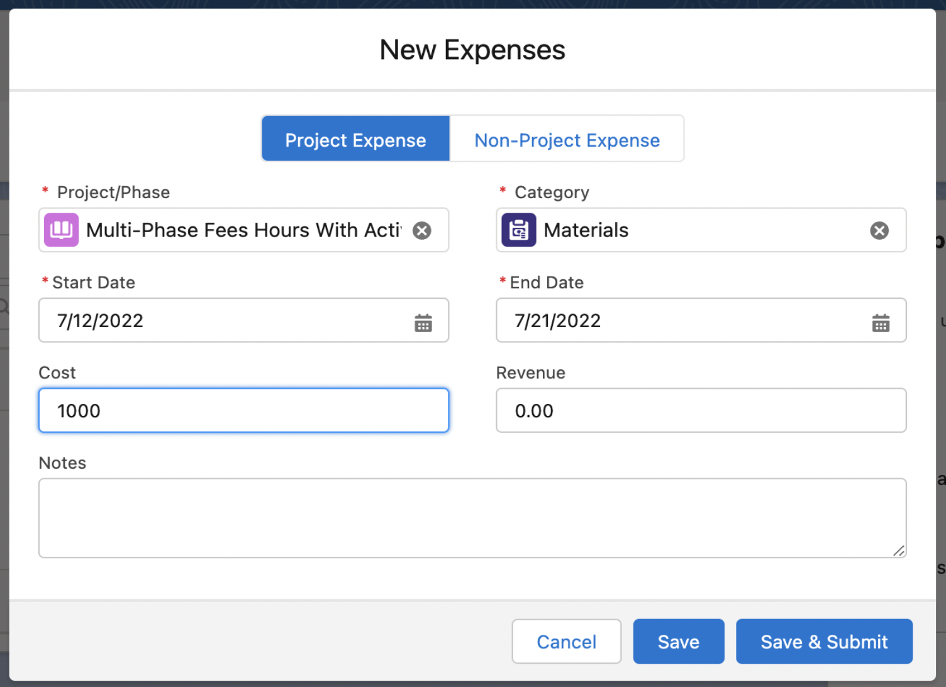Clear the Materials category selection

pos(879,230)
